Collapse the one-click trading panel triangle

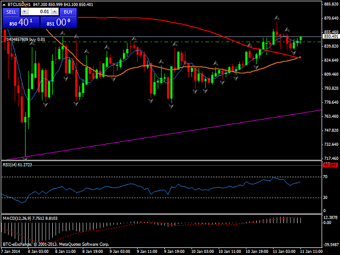[x=4, y=4]
